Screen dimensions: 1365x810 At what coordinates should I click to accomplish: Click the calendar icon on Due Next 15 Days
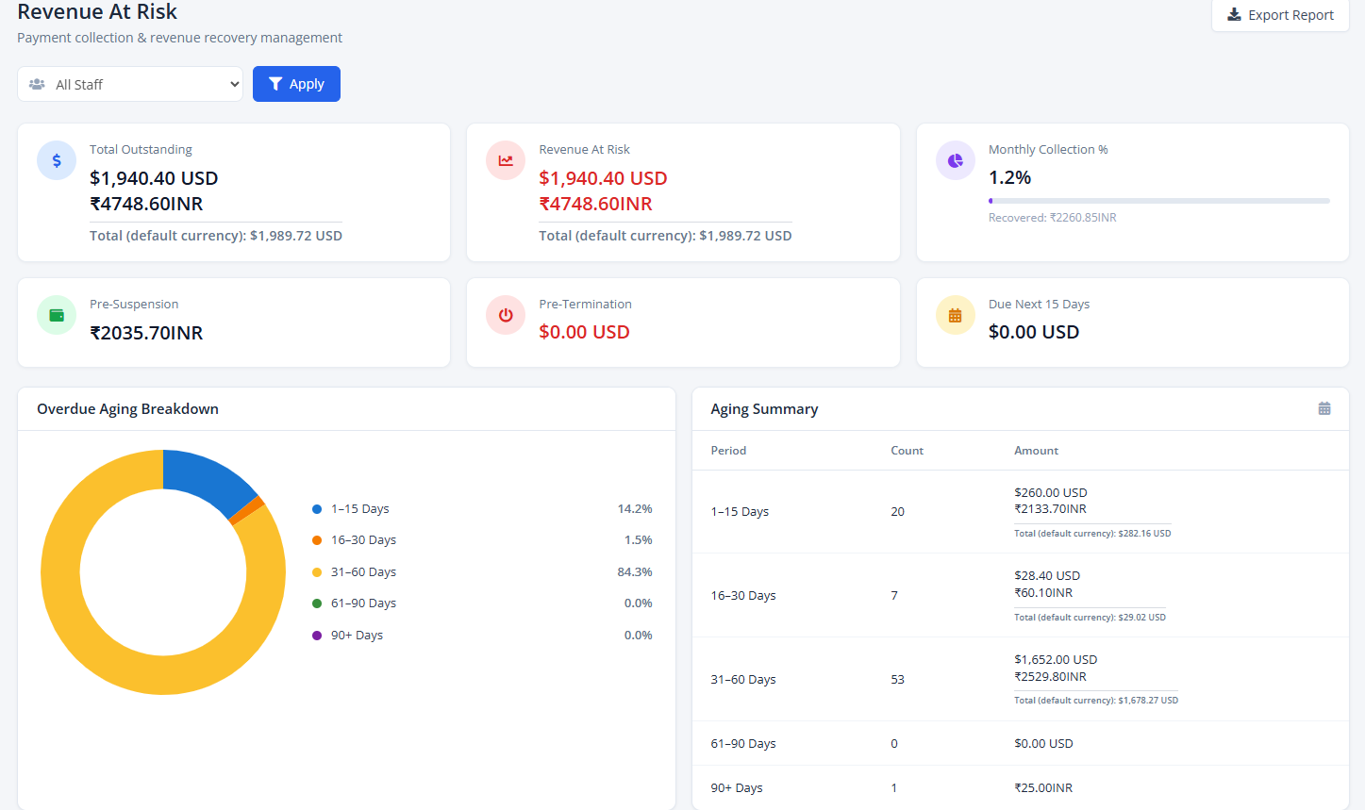tap(956, 316)
